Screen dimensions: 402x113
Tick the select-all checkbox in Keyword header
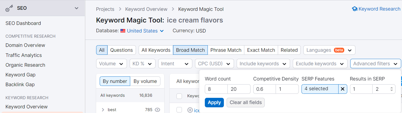coord(179,96)
